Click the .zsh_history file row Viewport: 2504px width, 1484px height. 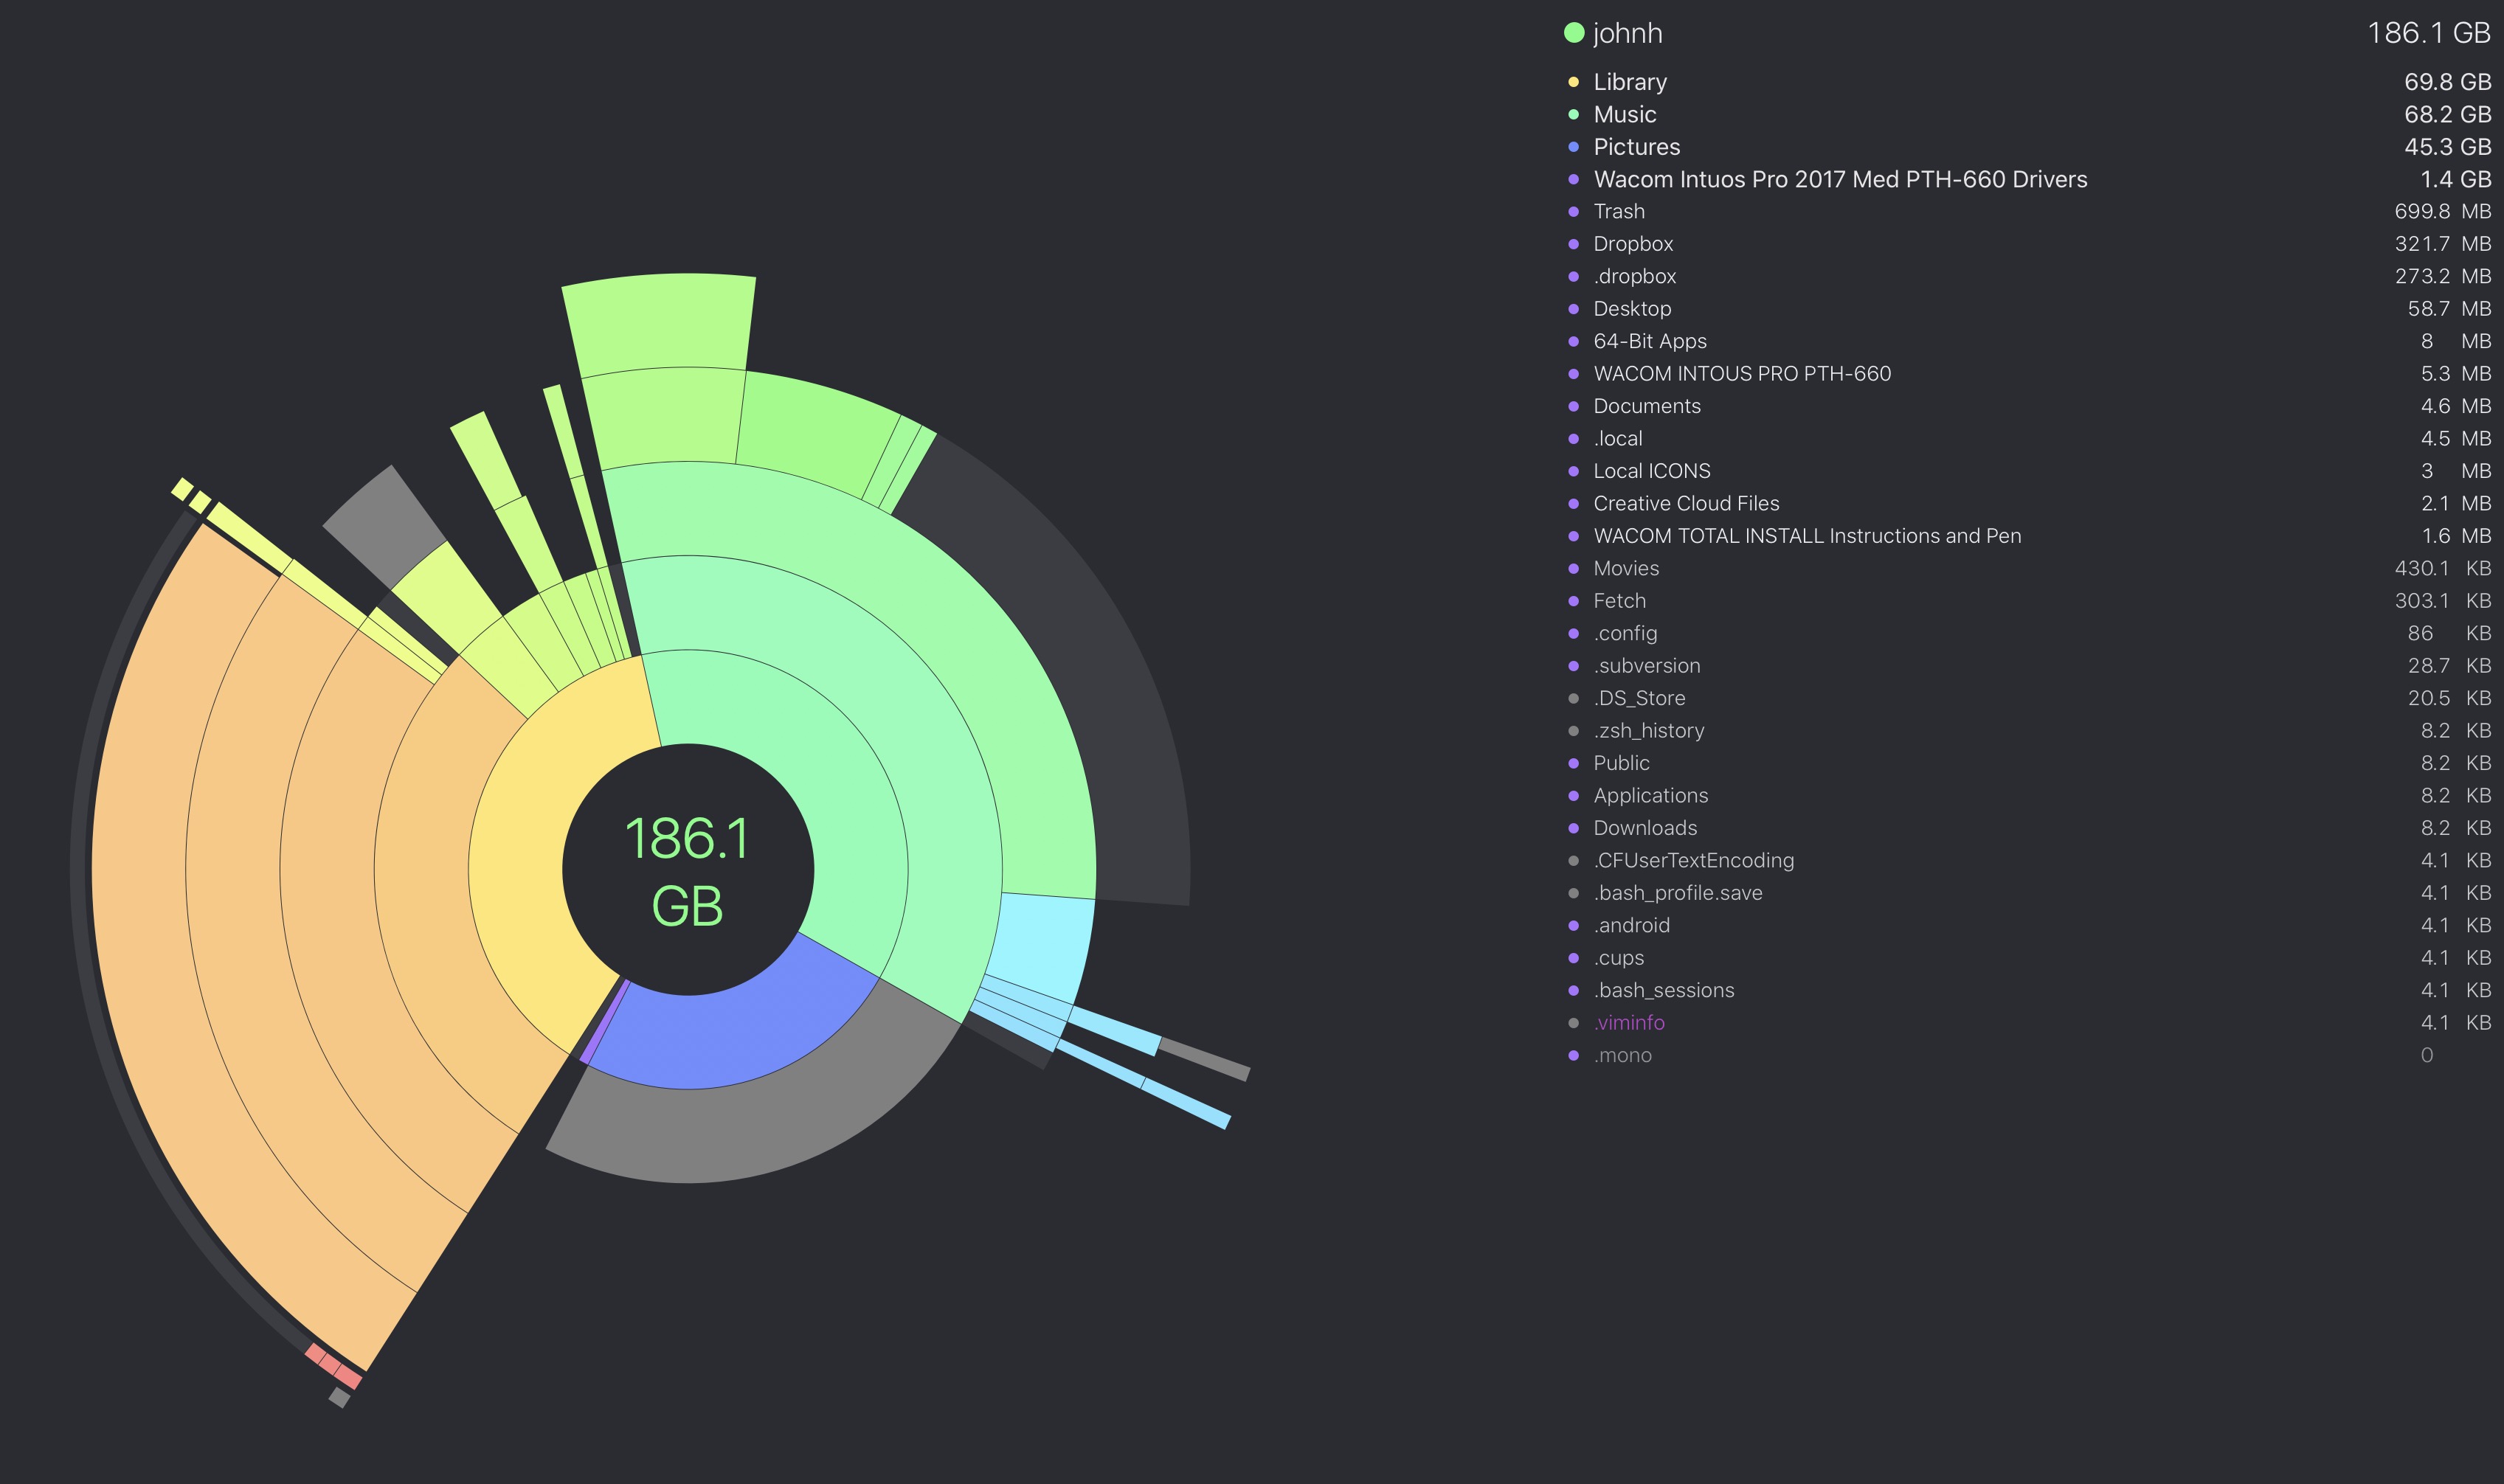tap(1648, 730)
